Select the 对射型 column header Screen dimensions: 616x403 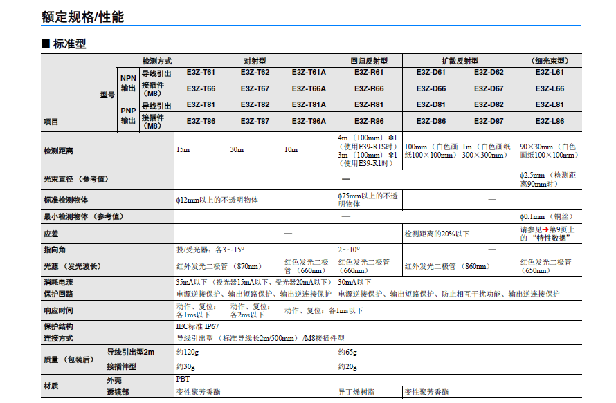point(255,61)
